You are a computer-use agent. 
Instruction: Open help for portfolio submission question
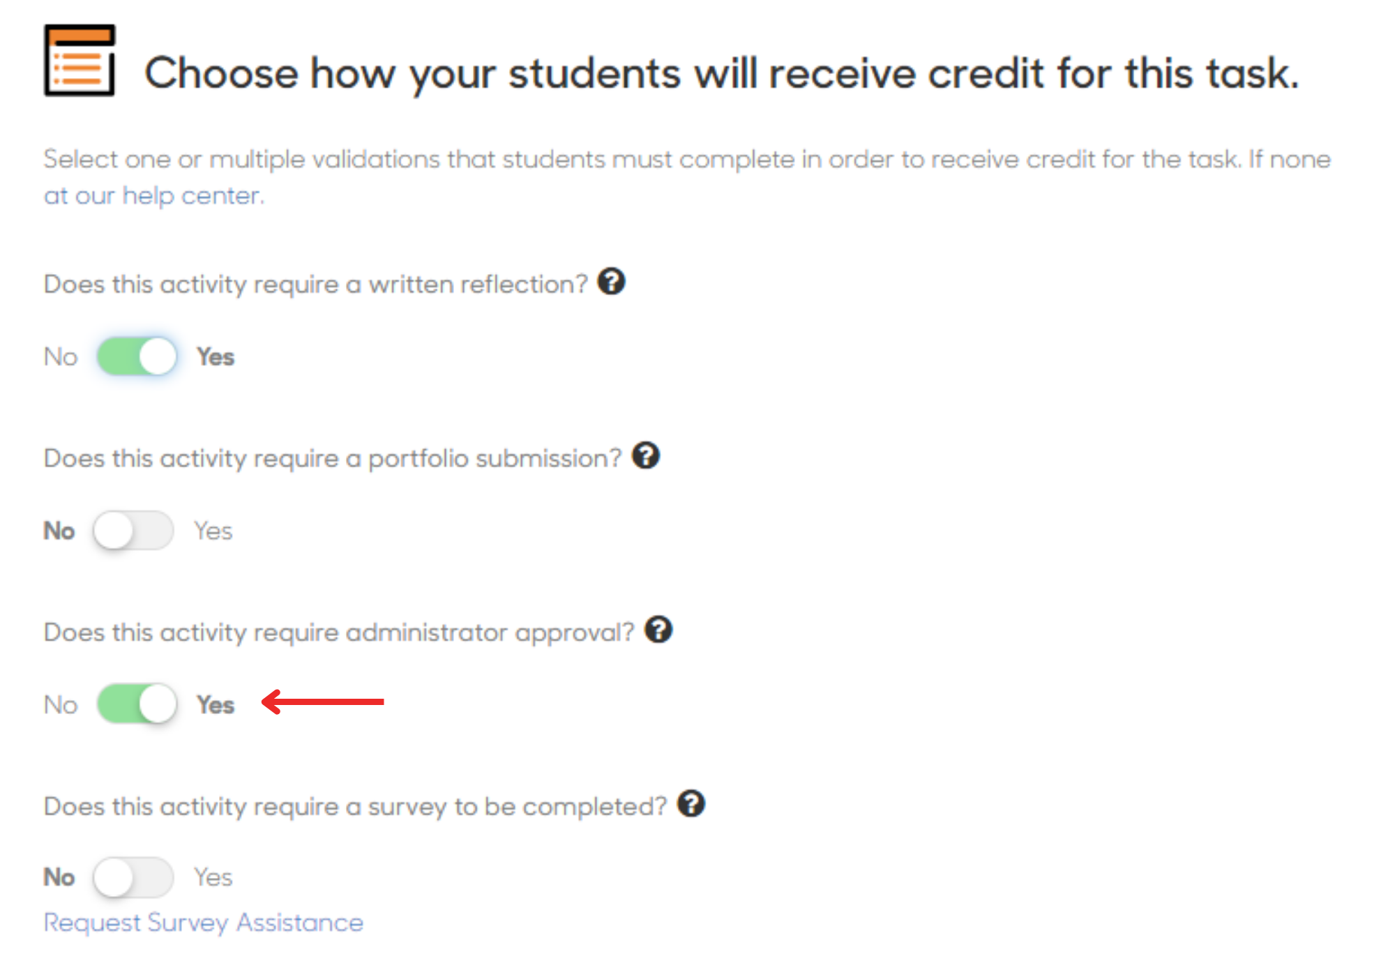click(x=646, y=456)
